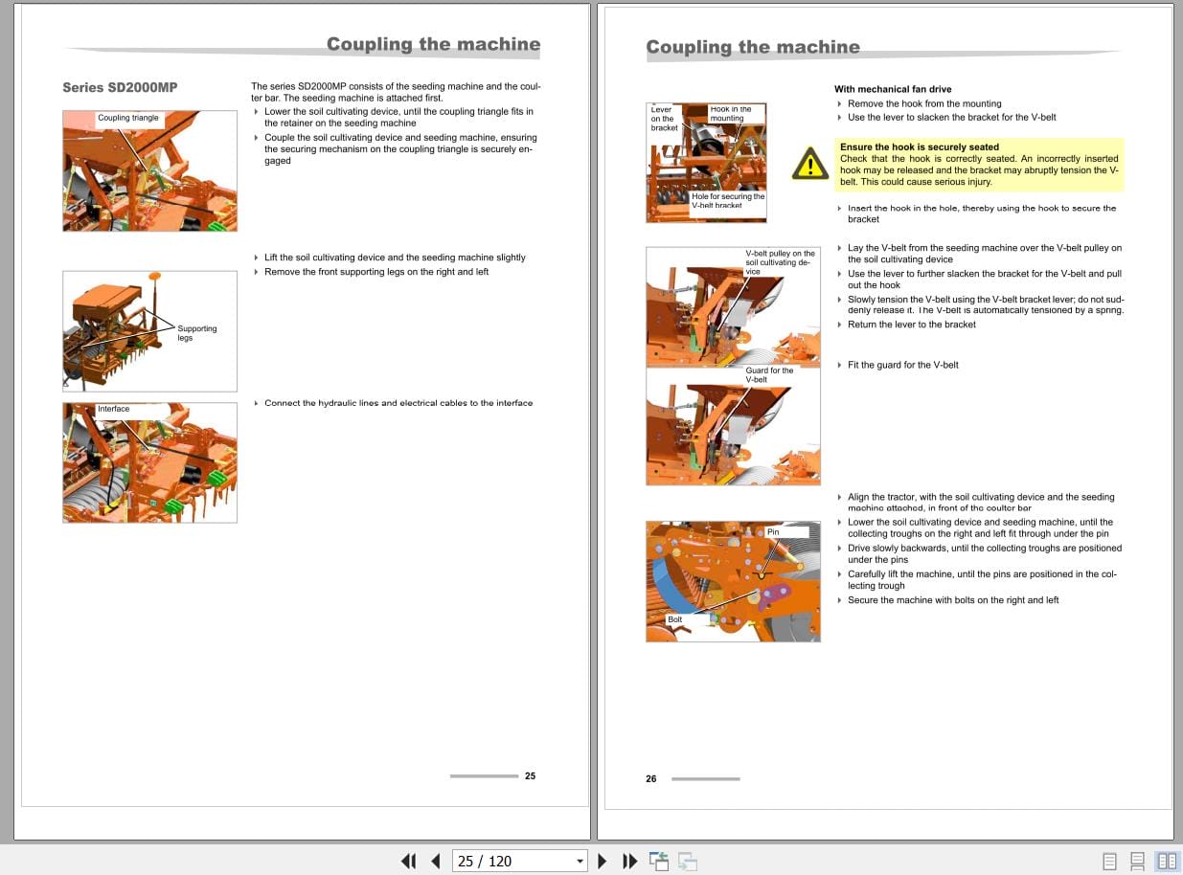Open the page number dropdown arrow

coord(580,862)
